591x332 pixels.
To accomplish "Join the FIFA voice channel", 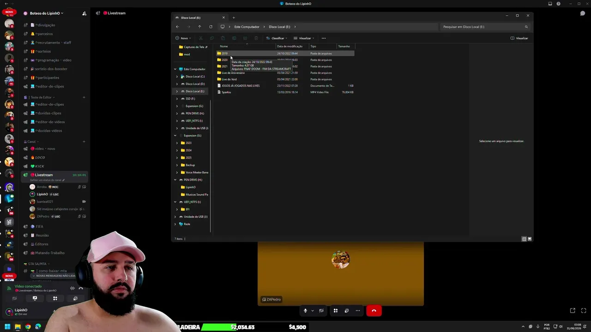I will [54, 226].
